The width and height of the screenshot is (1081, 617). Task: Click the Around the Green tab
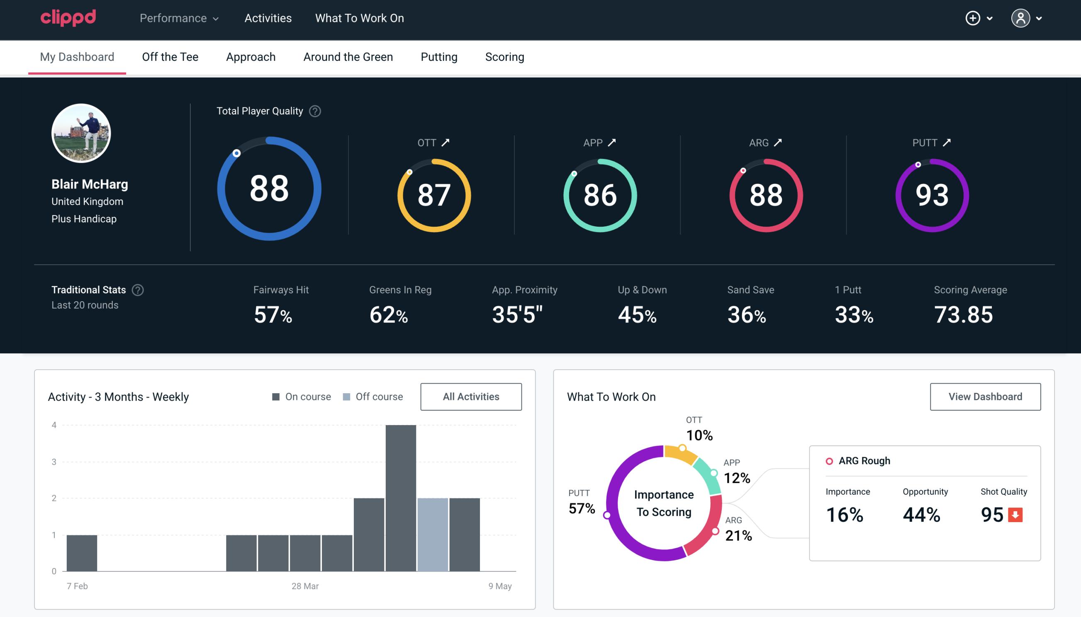click(x=348, y=56)
